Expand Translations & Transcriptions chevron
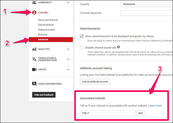Viewport: 173px width, 123px height. pyautogui.click(x=68, y=59)
